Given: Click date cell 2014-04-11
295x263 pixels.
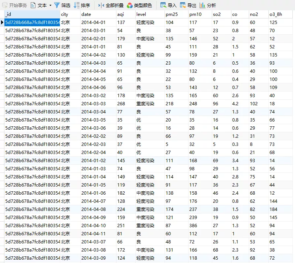Looking at the screenshot, I should (98, 233).
